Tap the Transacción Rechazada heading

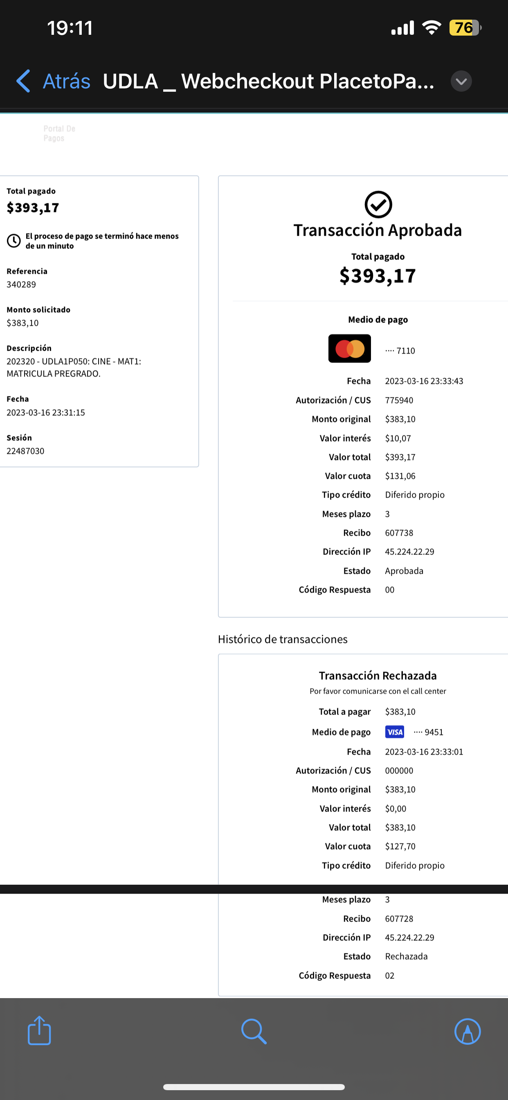click(x=378, y=676)
